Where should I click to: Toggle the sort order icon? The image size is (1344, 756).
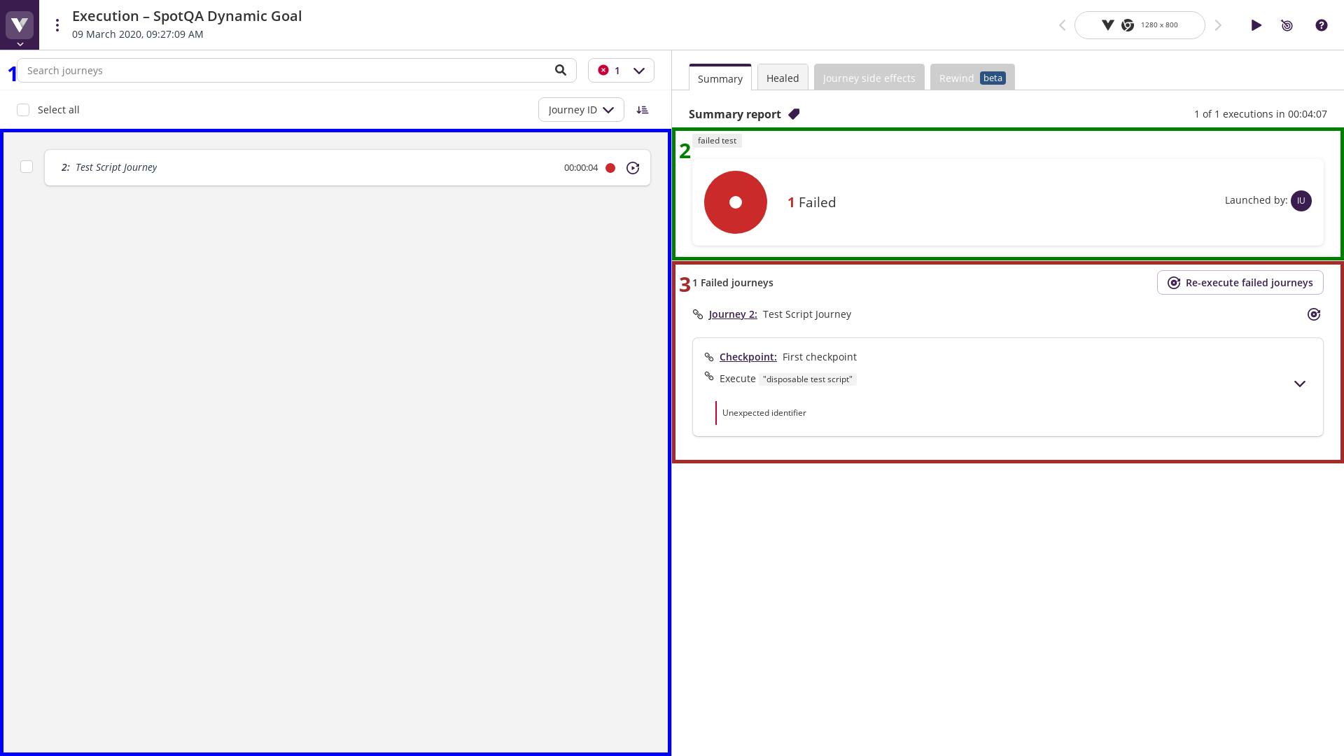click(x=643, y=110)
